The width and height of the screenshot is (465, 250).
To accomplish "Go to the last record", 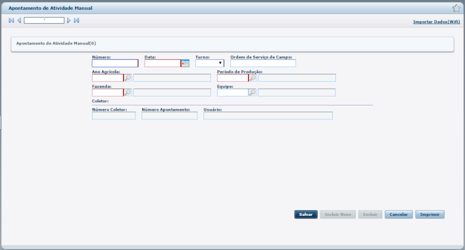I will (x=76, y=21).
